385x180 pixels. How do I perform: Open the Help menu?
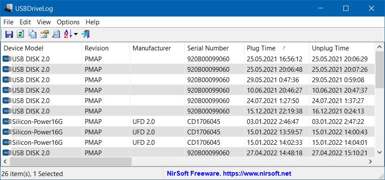click(93, 22)
